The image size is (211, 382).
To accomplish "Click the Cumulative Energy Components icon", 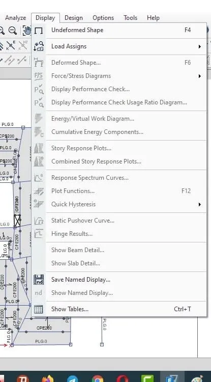I will (39, 132).
